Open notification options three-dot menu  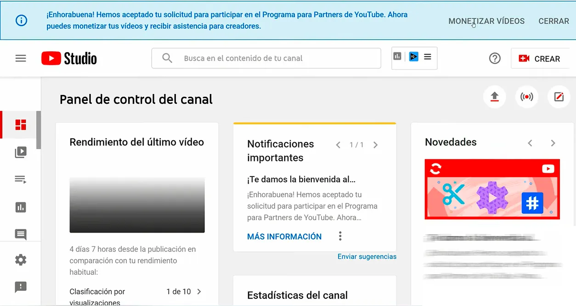tap(340, 236)
